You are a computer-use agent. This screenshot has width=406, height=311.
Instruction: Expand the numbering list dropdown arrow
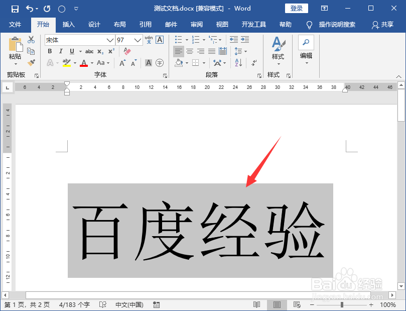tap(204, 40)
